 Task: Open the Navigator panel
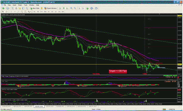coord(20,8)
